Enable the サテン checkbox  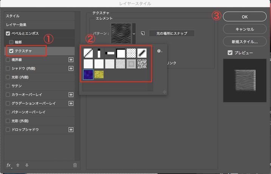point(8,86)
